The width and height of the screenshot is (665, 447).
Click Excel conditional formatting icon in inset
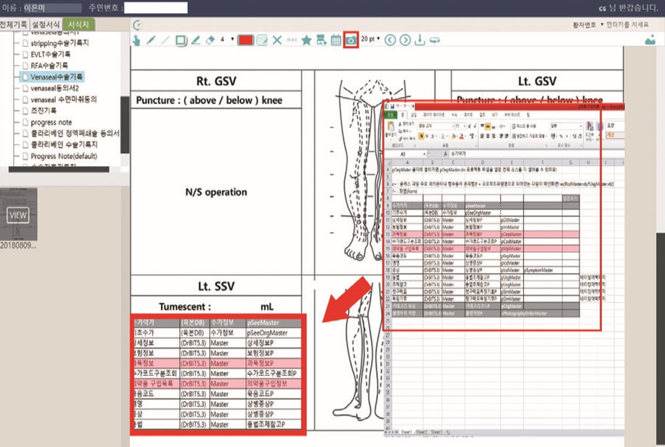click(x=589, y=126)
